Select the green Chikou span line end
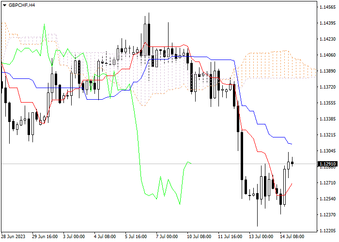This screenshot has width=339, height=242. click(190, 163)
